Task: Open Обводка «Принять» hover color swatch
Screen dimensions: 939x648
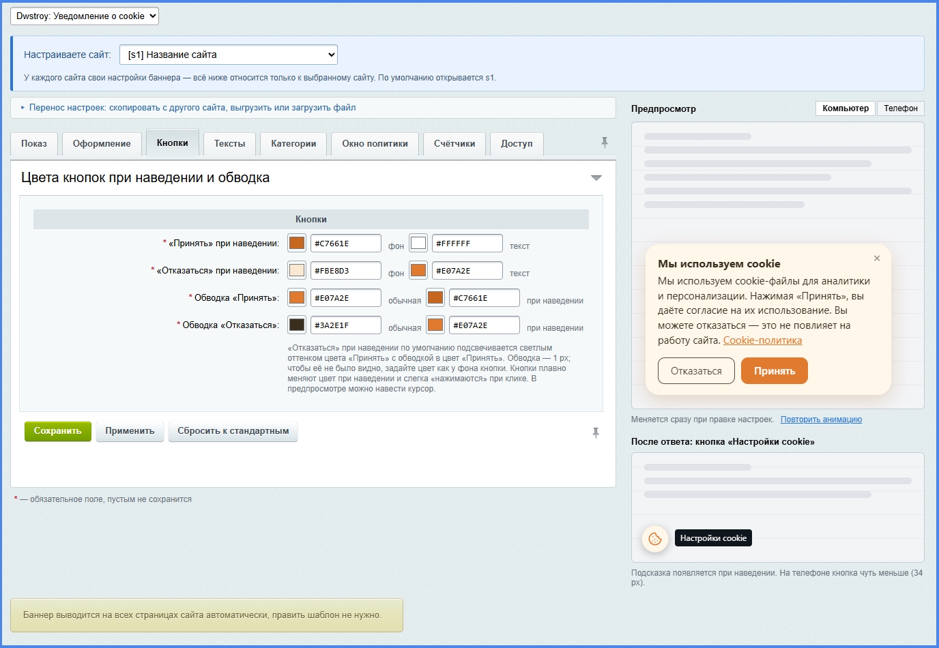Action: [435, 297]
